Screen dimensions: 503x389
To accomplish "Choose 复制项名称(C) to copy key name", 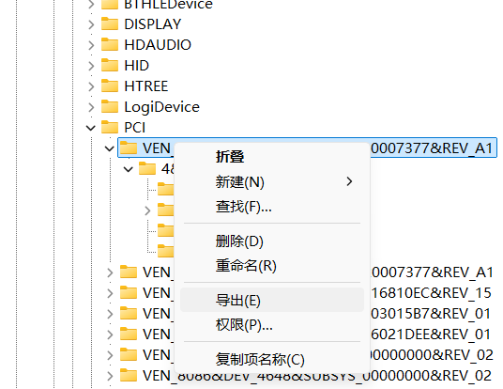I will [x=272, y=359].
